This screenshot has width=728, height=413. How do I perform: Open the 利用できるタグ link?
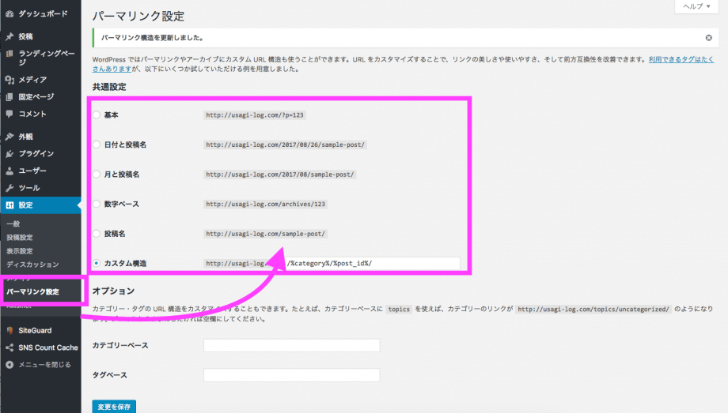[x=681, y=59]
